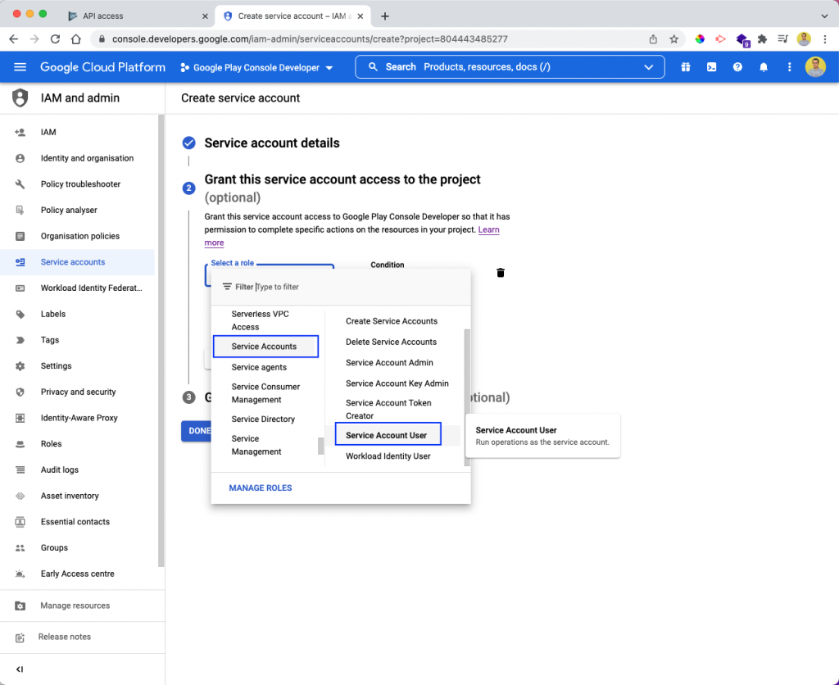Open Chrome's three-dot menu
The width and height of the screenshot is (839, 685).
(824, 39)
